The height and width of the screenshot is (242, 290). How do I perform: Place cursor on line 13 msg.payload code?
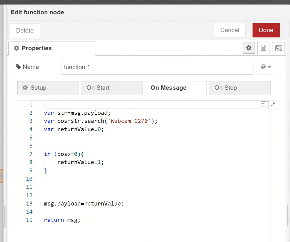(84, 204)
